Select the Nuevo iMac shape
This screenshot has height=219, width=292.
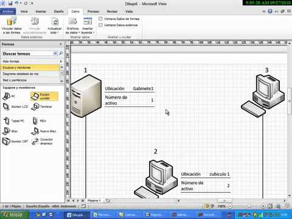tap(44, 131)
